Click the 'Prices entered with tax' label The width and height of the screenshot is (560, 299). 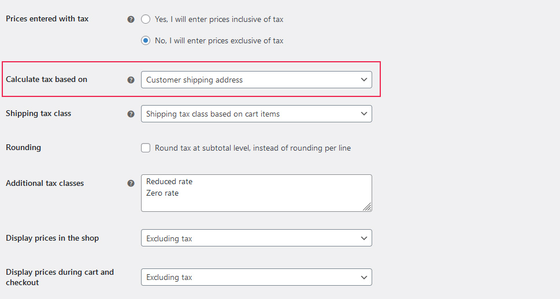point(47,18)
